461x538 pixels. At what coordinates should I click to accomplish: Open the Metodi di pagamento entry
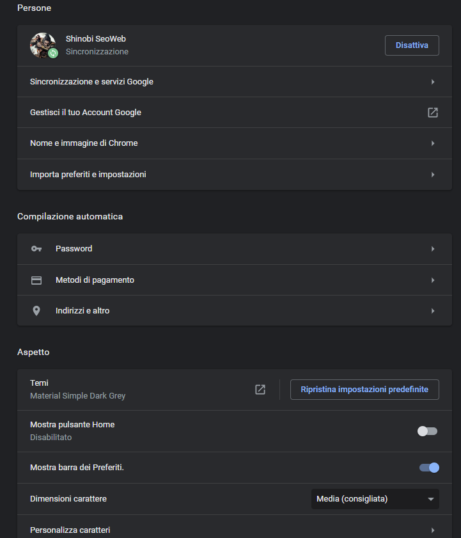95,280
